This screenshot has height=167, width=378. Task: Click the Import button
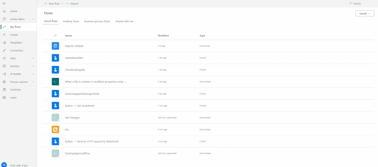pos(72,4)
